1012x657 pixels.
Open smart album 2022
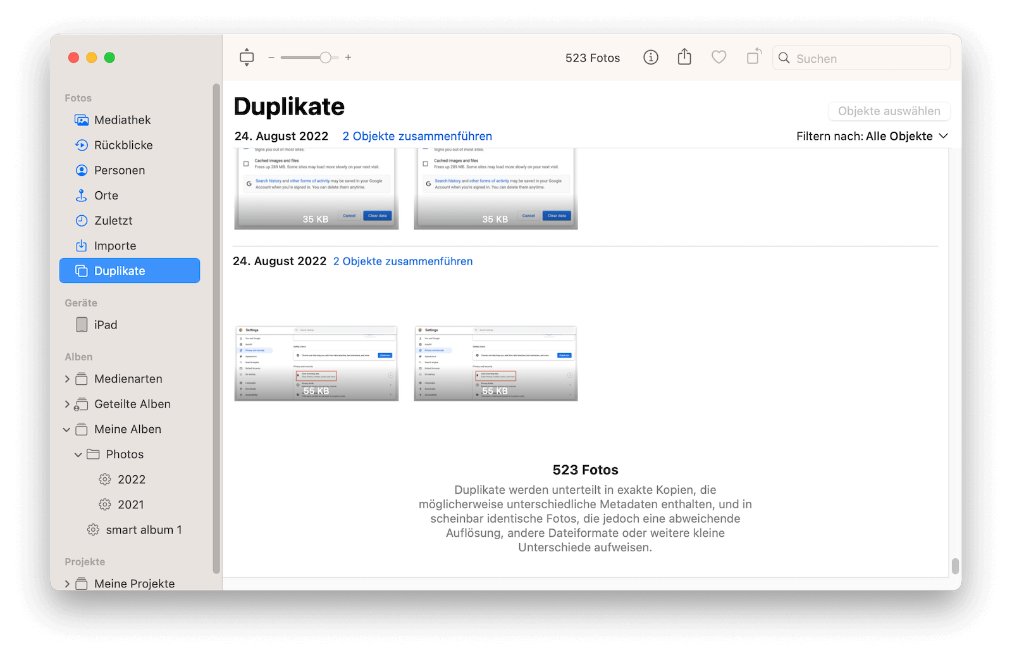click(x=130, y=480)
